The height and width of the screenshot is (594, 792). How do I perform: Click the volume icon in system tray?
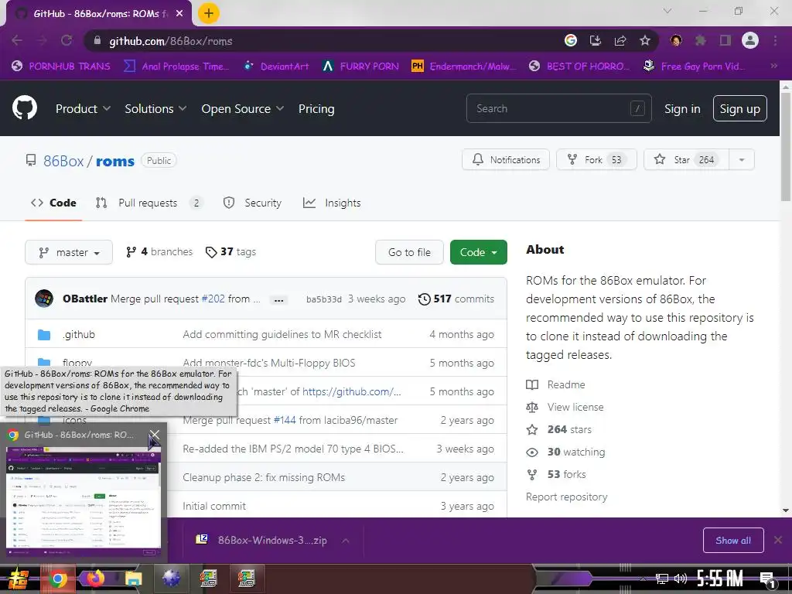(x=681, y=579)
